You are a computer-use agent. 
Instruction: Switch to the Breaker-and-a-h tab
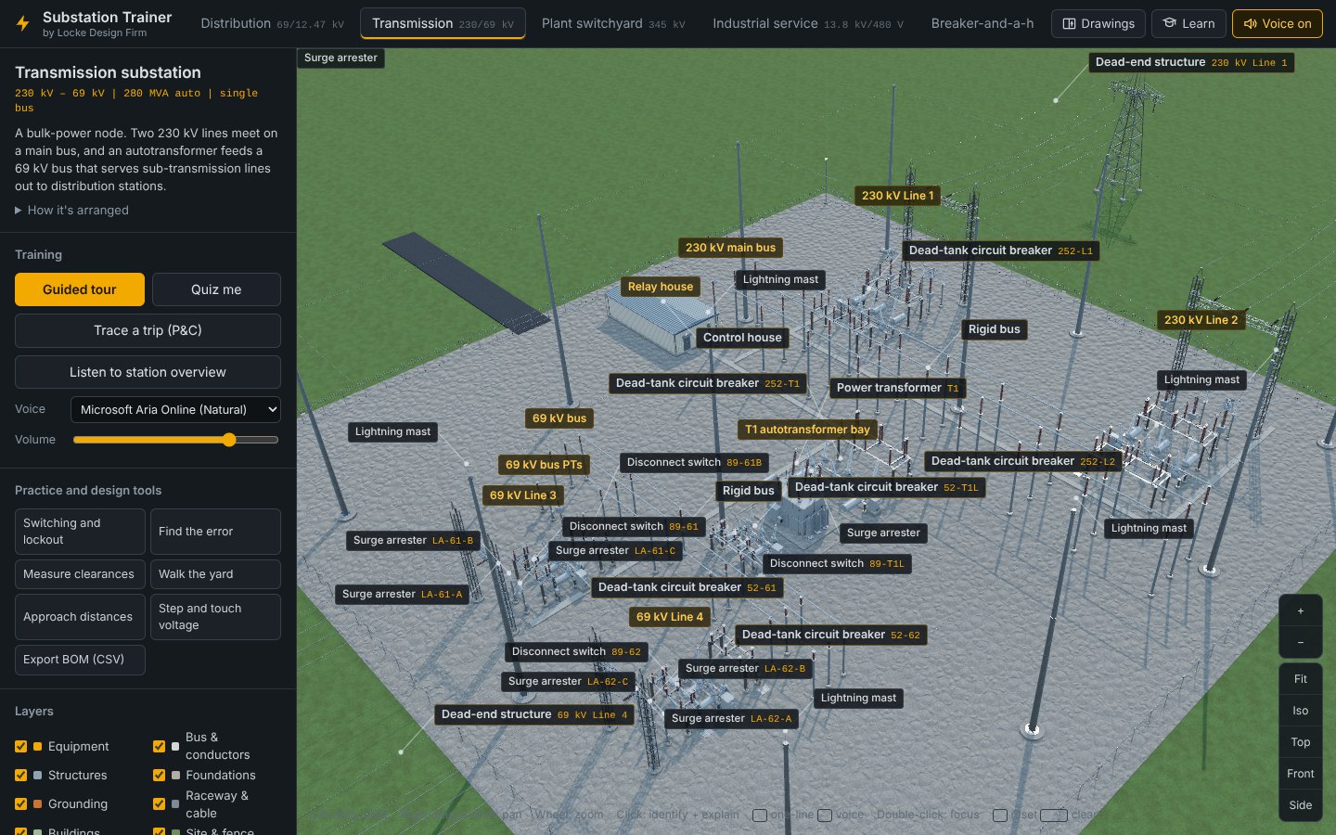[x=983, y=24]
